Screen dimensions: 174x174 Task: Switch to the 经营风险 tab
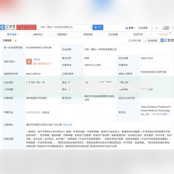63,34
